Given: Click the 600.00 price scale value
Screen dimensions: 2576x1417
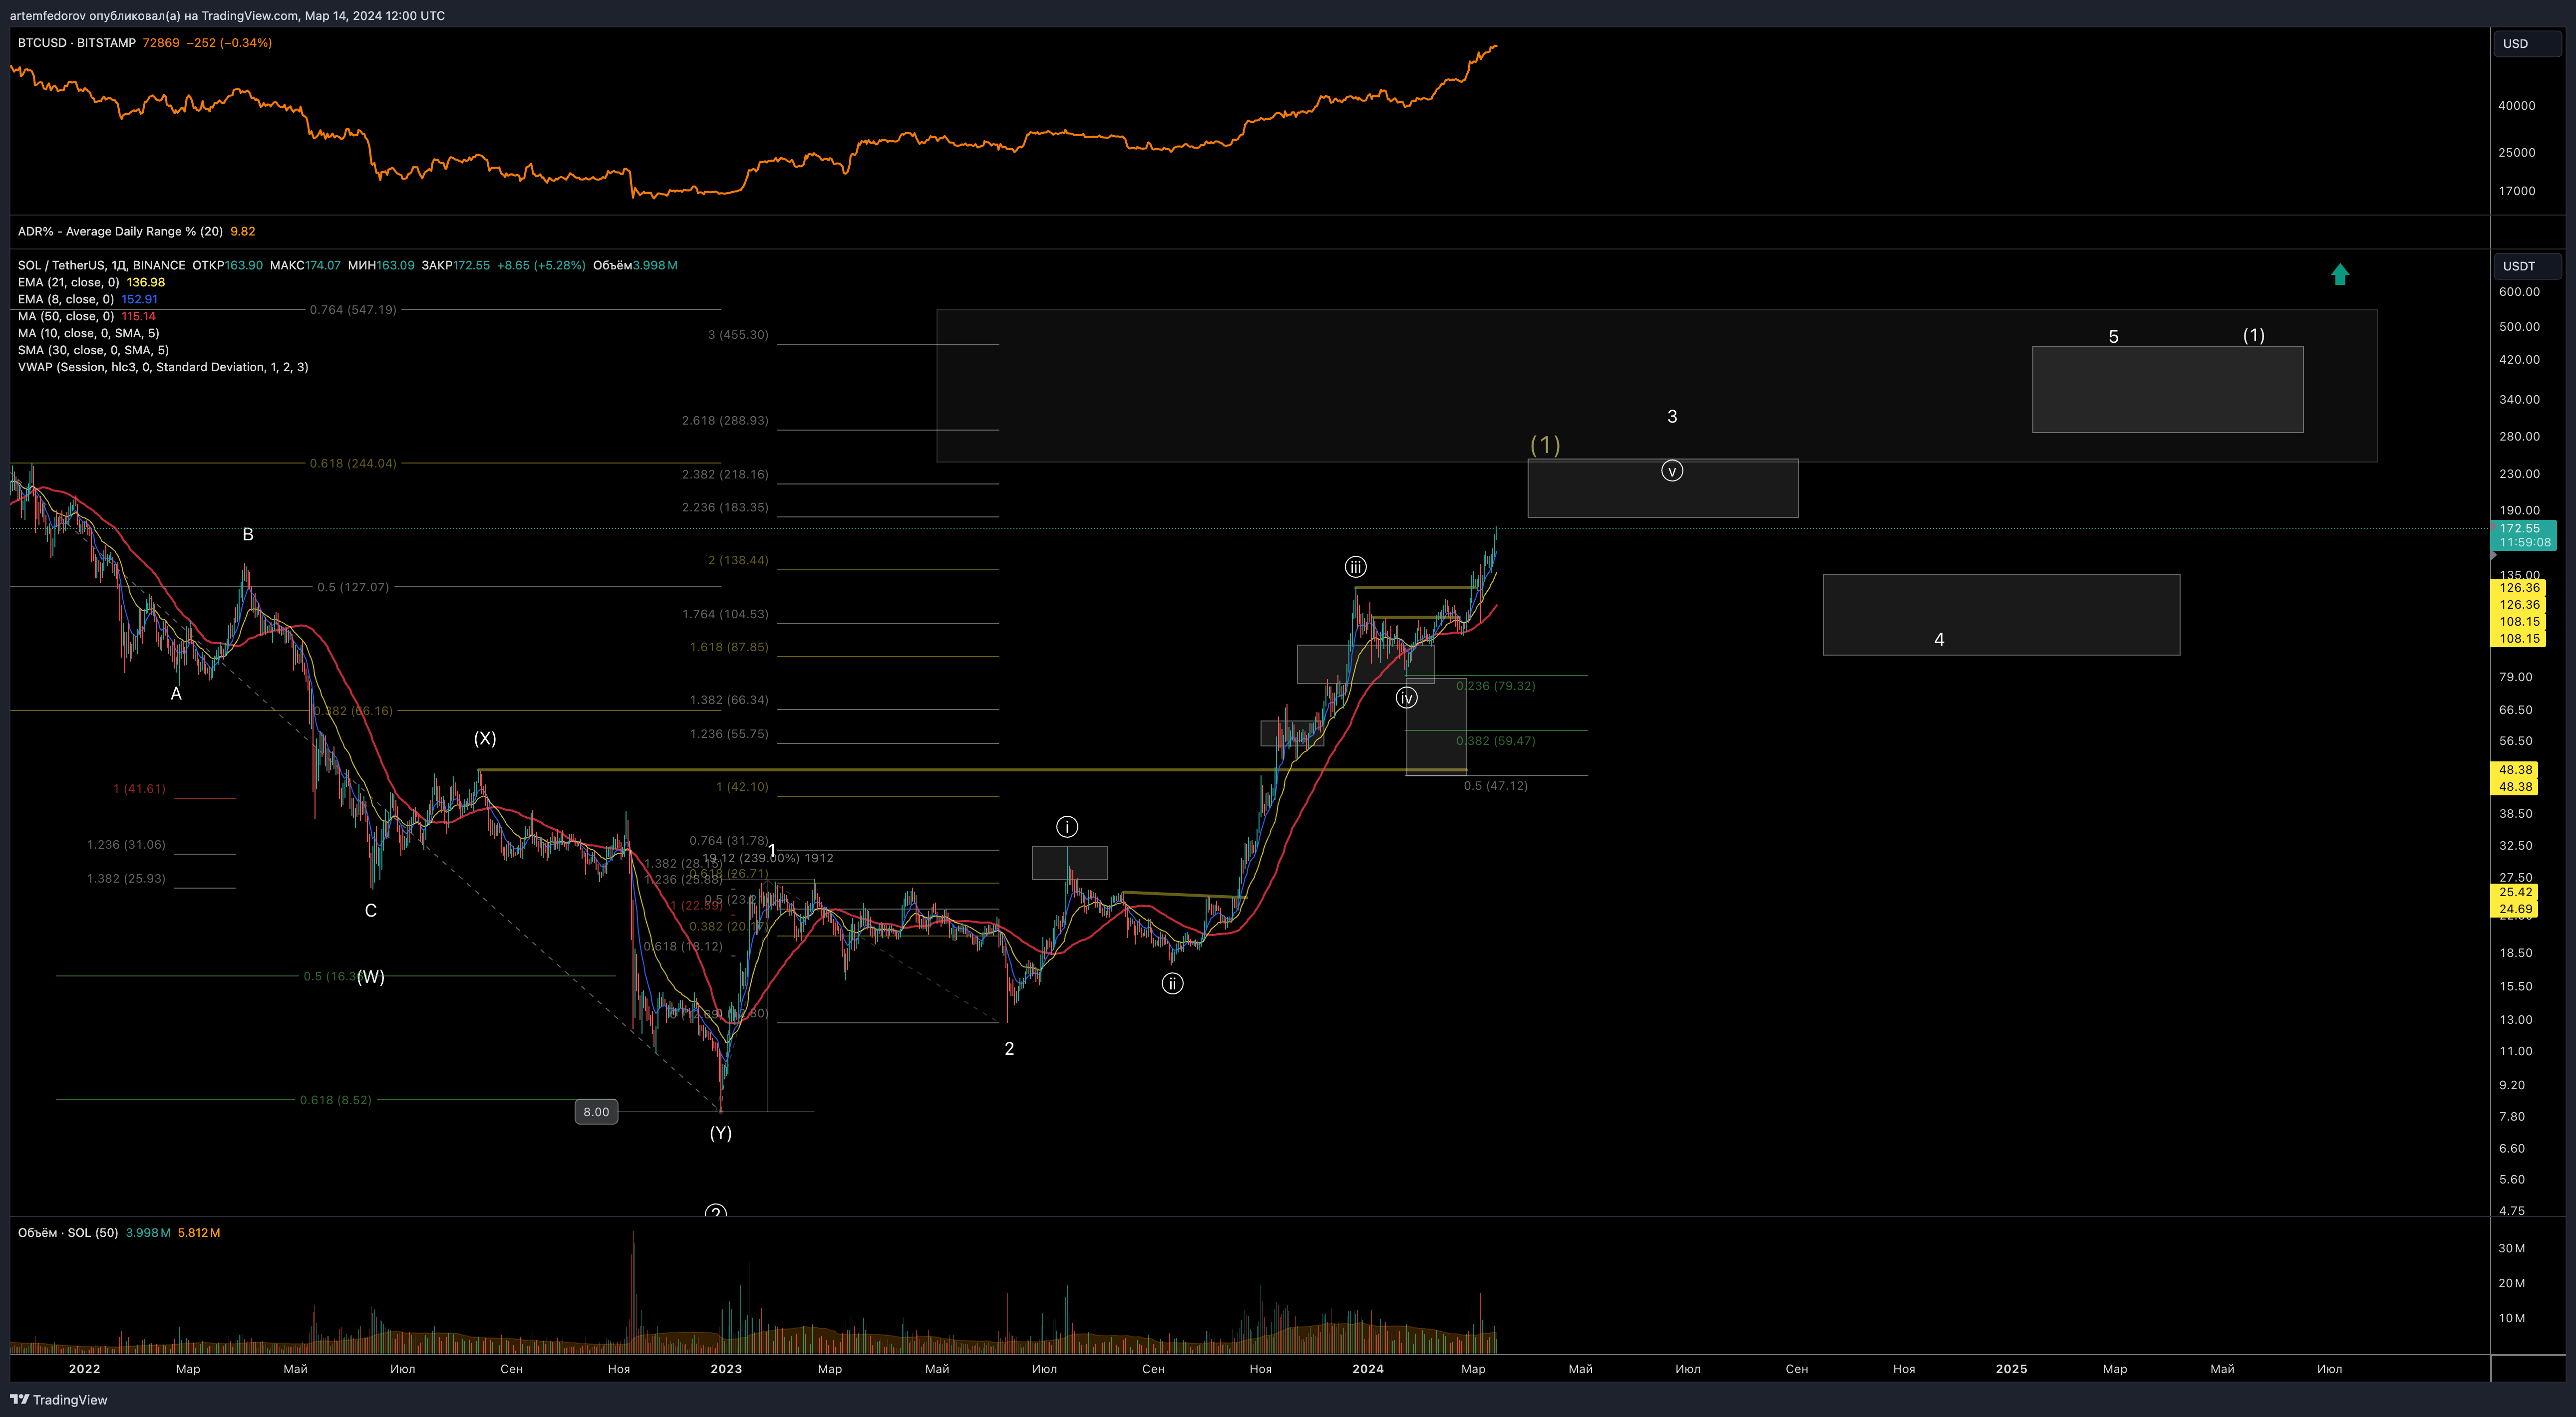Looking at the screenshot, I should coord(2519,292).
